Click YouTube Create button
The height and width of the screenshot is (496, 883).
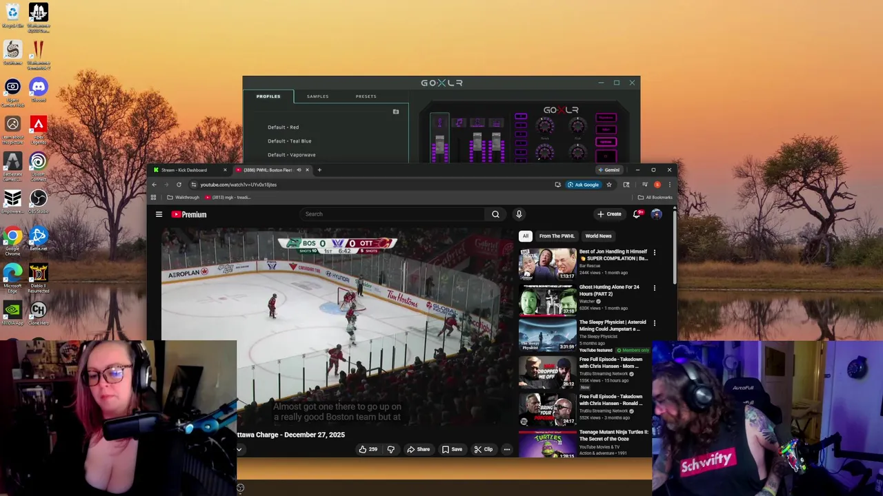[x=610, y=214]
